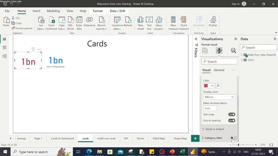
Task: Create a New measure
Action: point(173,23)
